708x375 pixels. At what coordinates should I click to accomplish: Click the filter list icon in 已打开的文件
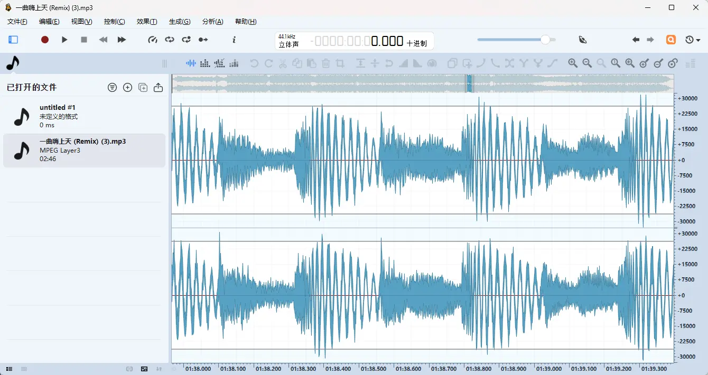112,88
